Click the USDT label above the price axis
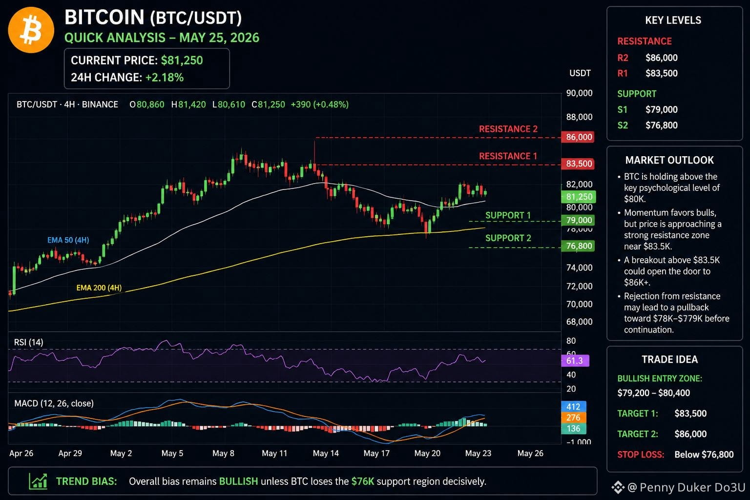 point(580,73)
